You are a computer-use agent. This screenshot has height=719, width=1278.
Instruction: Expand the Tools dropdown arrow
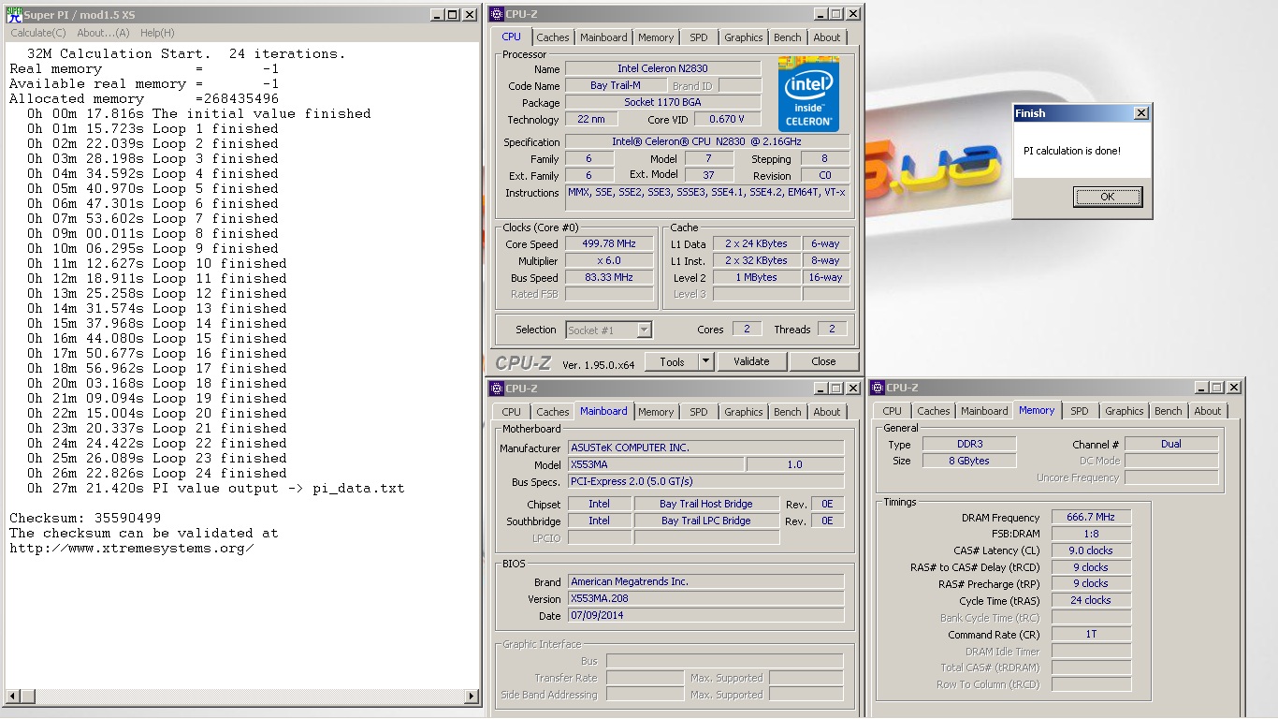pos(706,361)
